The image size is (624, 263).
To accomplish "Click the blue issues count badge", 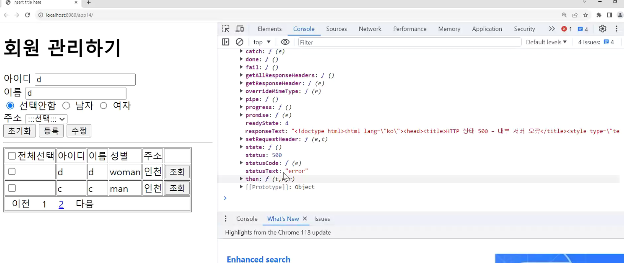I will [x=583, y=29].
